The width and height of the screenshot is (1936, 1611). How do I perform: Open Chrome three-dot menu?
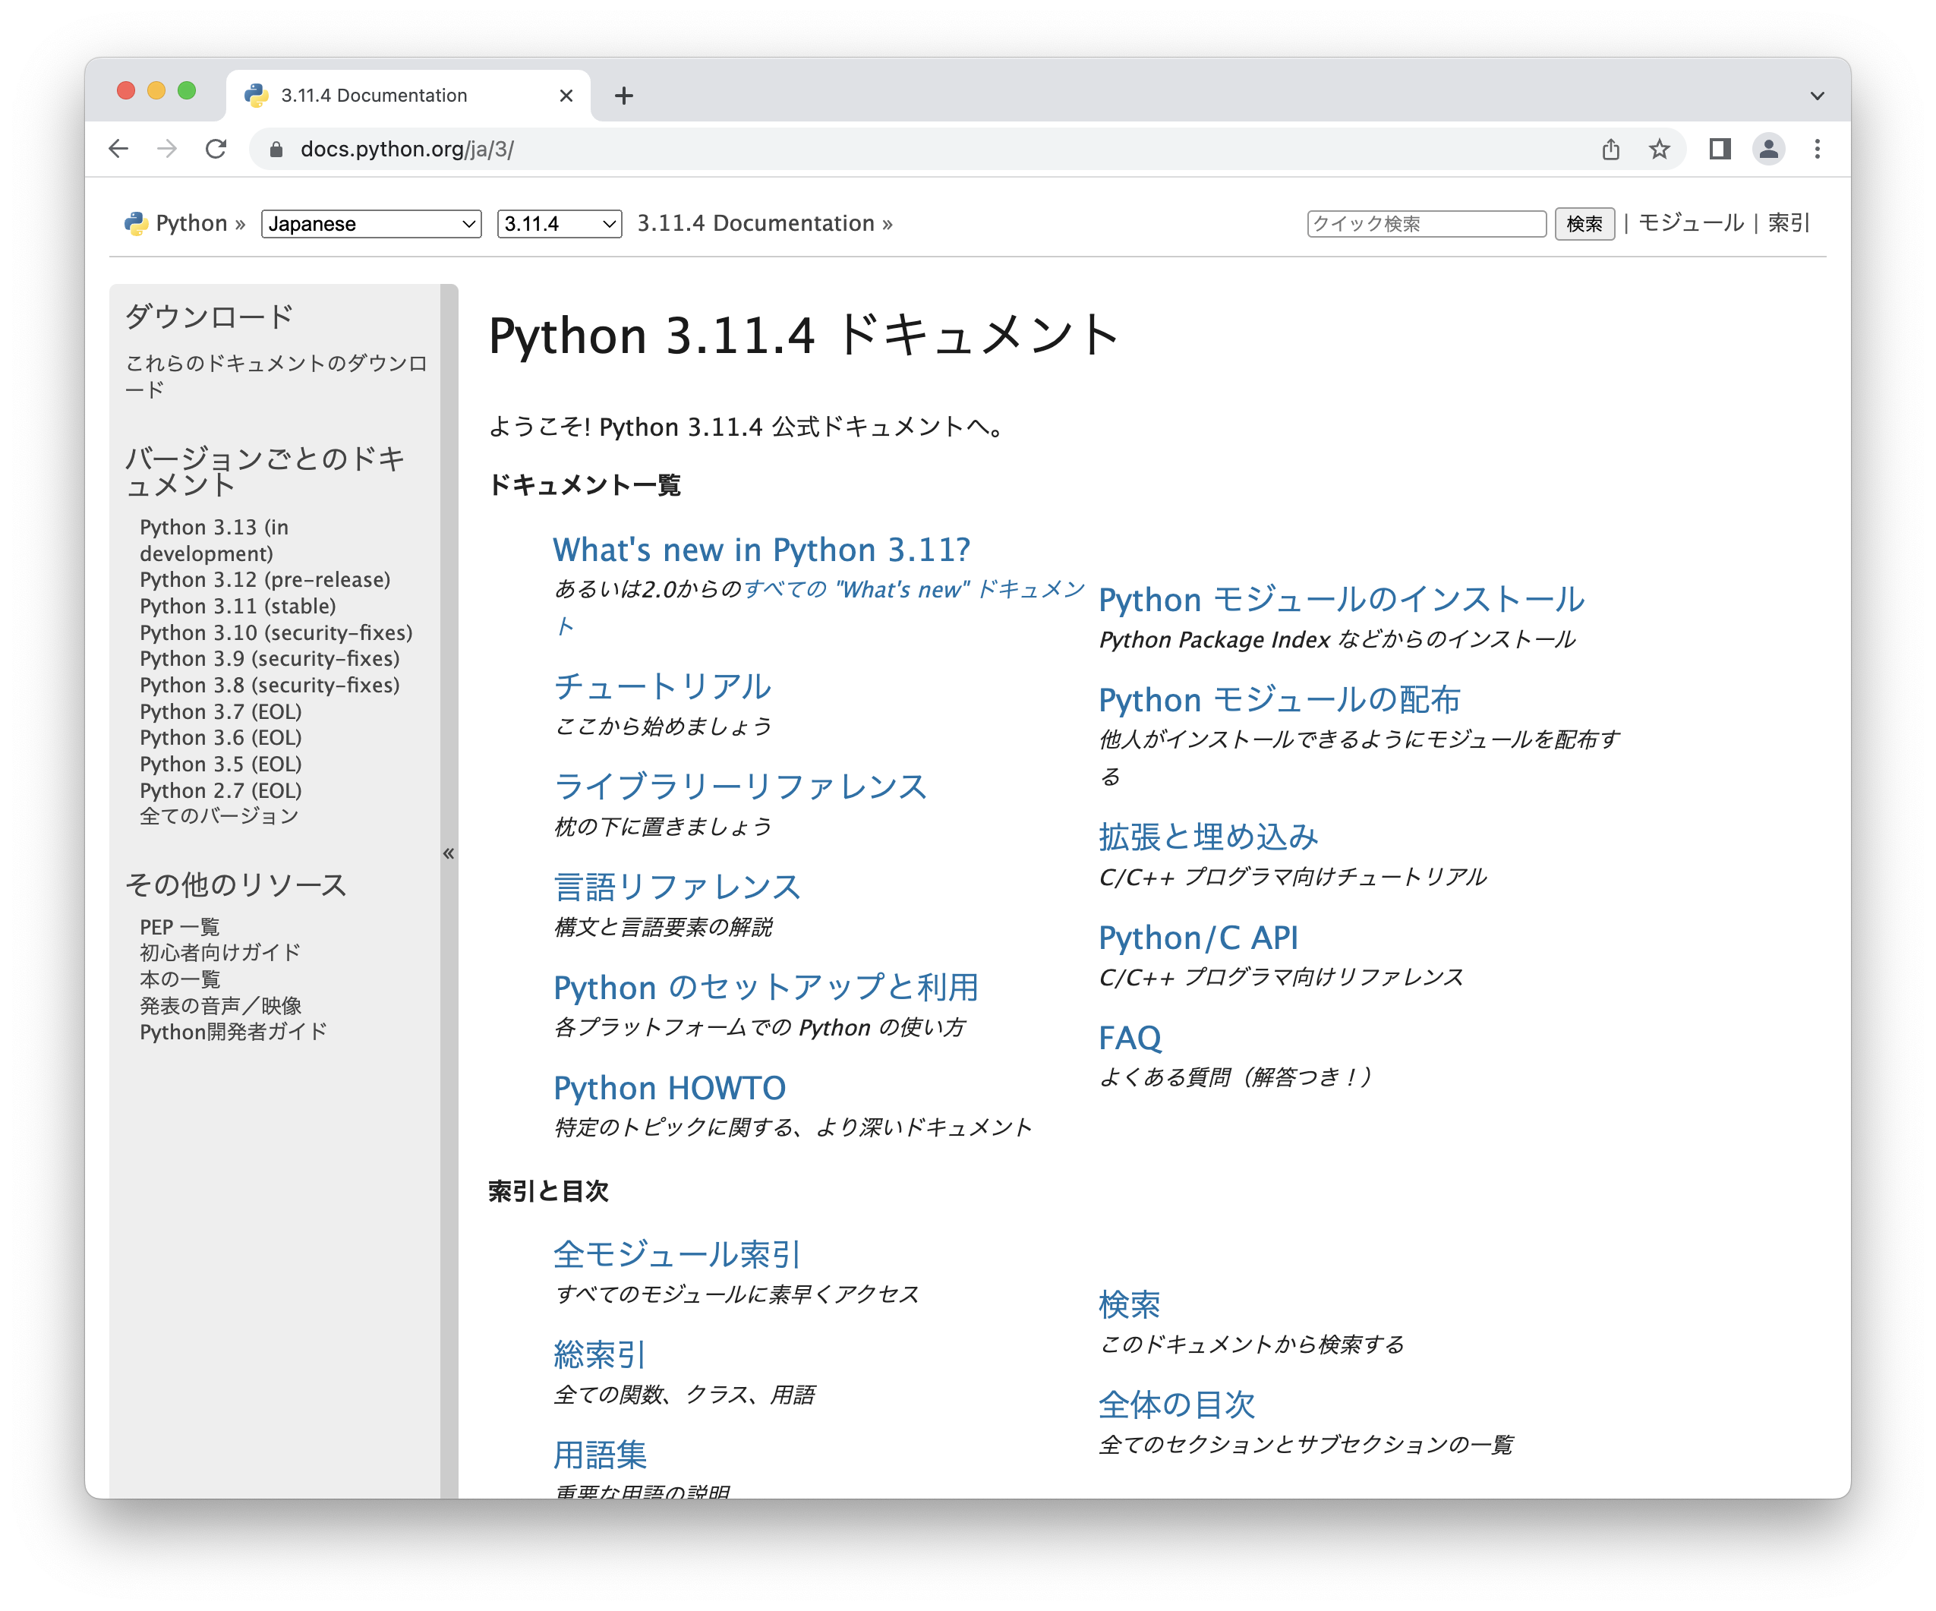[x=1816, y=148]
